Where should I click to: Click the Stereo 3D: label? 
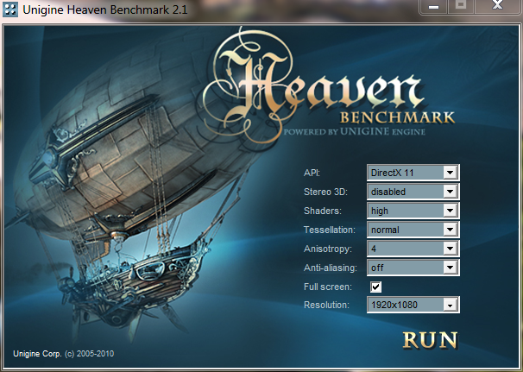click(325, 192)
